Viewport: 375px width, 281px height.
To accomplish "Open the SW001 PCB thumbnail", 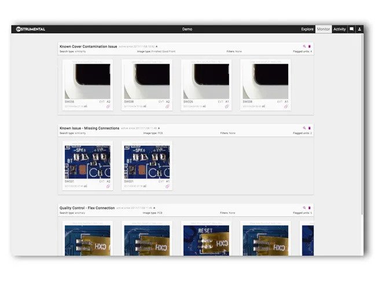I will pos(147,162).
